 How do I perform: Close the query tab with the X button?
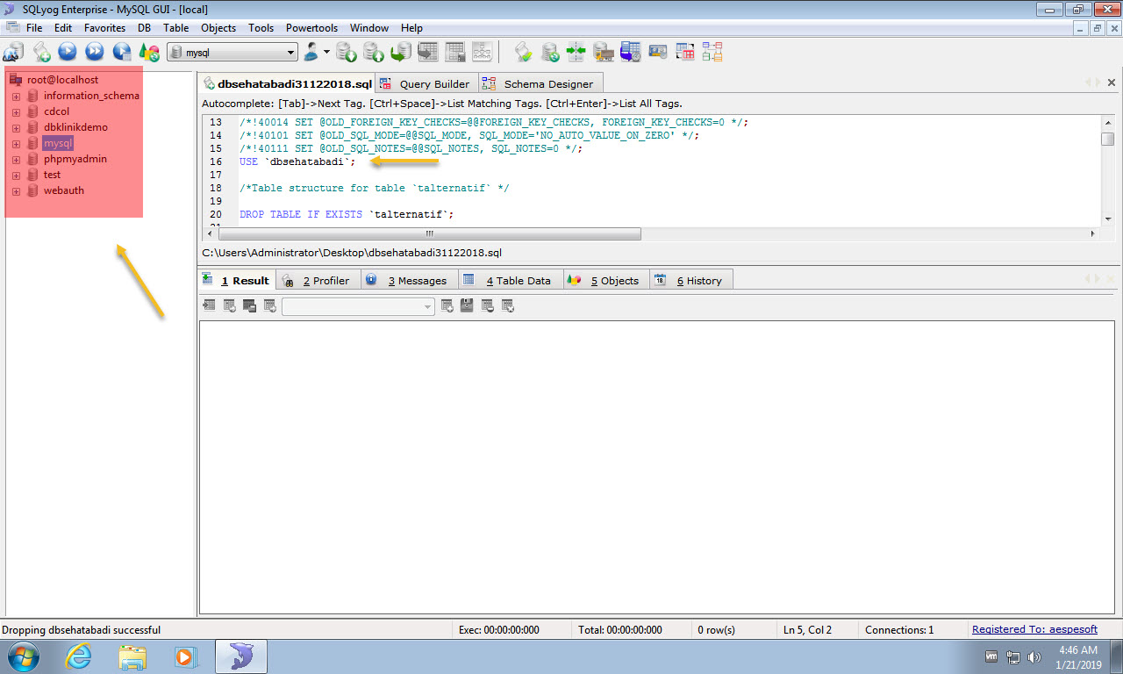[1112, 82]
